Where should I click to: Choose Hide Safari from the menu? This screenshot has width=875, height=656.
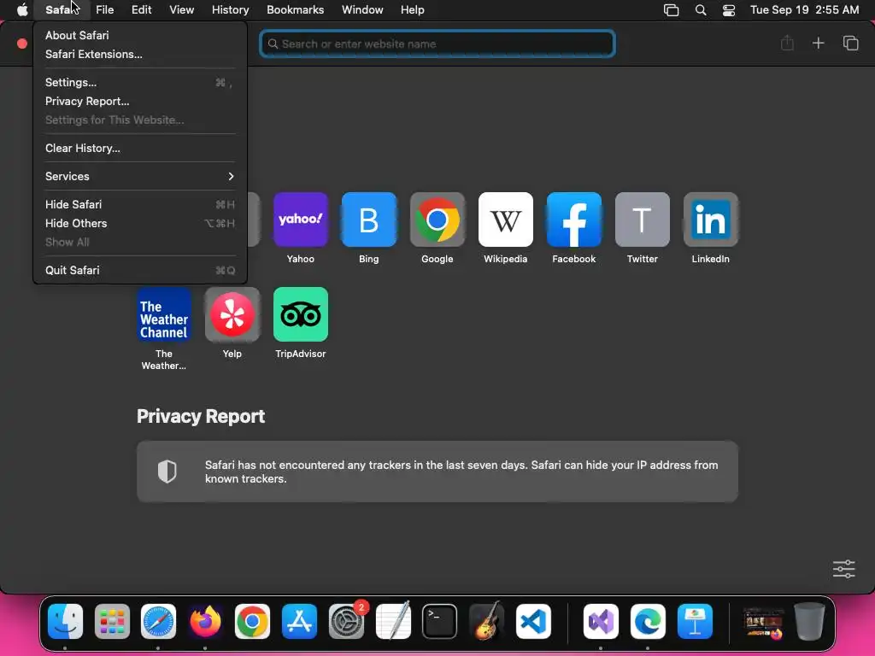click(140, 205)
